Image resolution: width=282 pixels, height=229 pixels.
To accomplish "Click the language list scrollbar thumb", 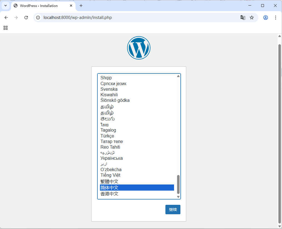I will [x=178, y=184].
